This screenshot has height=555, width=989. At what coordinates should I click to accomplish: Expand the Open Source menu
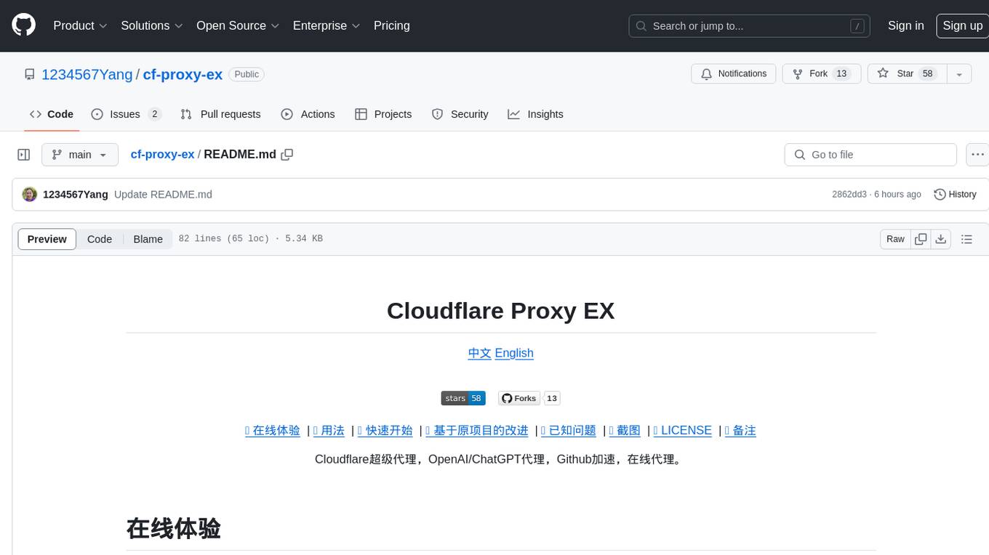point(238,25)
